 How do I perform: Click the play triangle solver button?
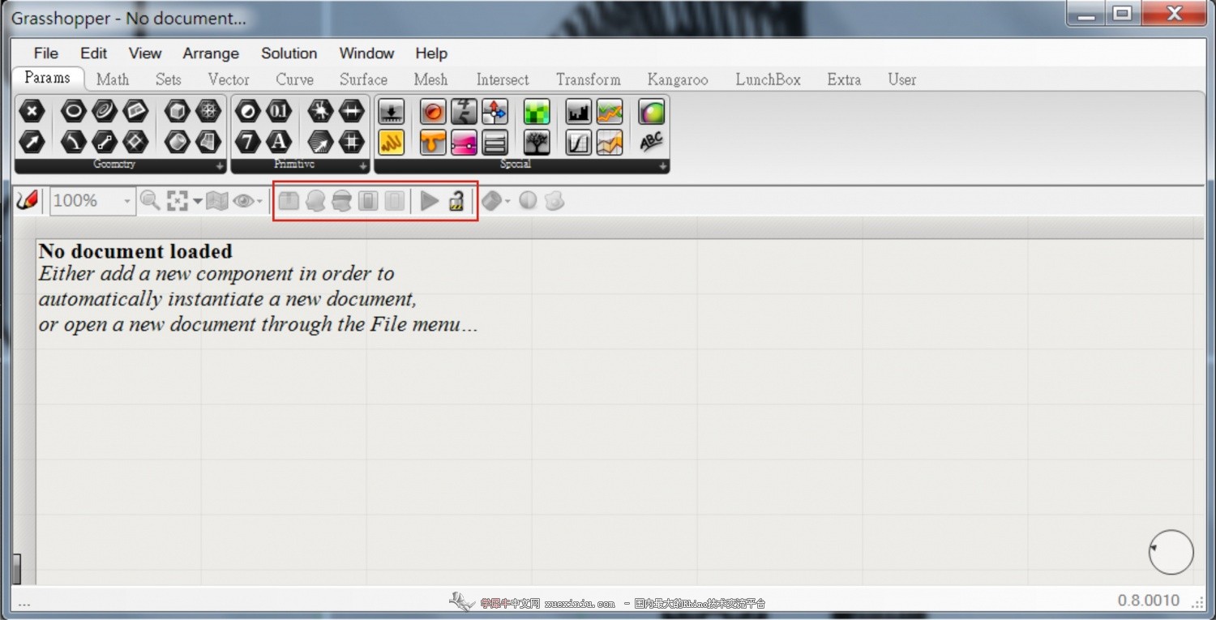(x=430, y=200)
